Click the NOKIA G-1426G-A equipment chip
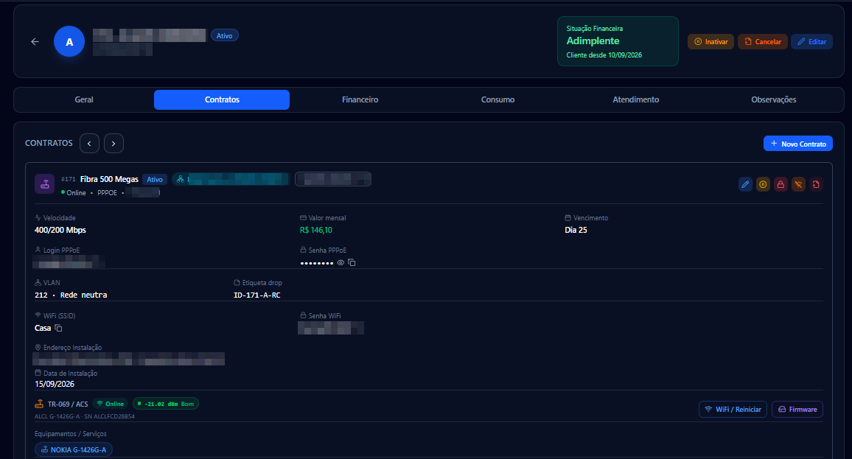 pyautogui.click(x=74, y=449)
